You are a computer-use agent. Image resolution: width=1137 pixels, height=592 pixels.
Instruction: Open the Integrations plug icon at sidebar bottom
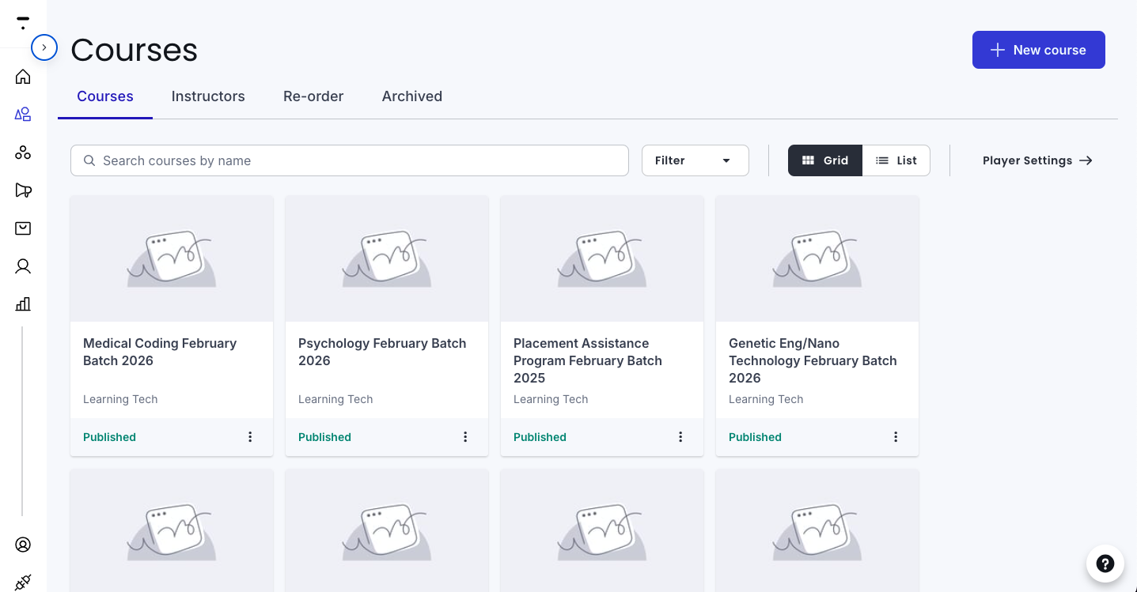23,583
